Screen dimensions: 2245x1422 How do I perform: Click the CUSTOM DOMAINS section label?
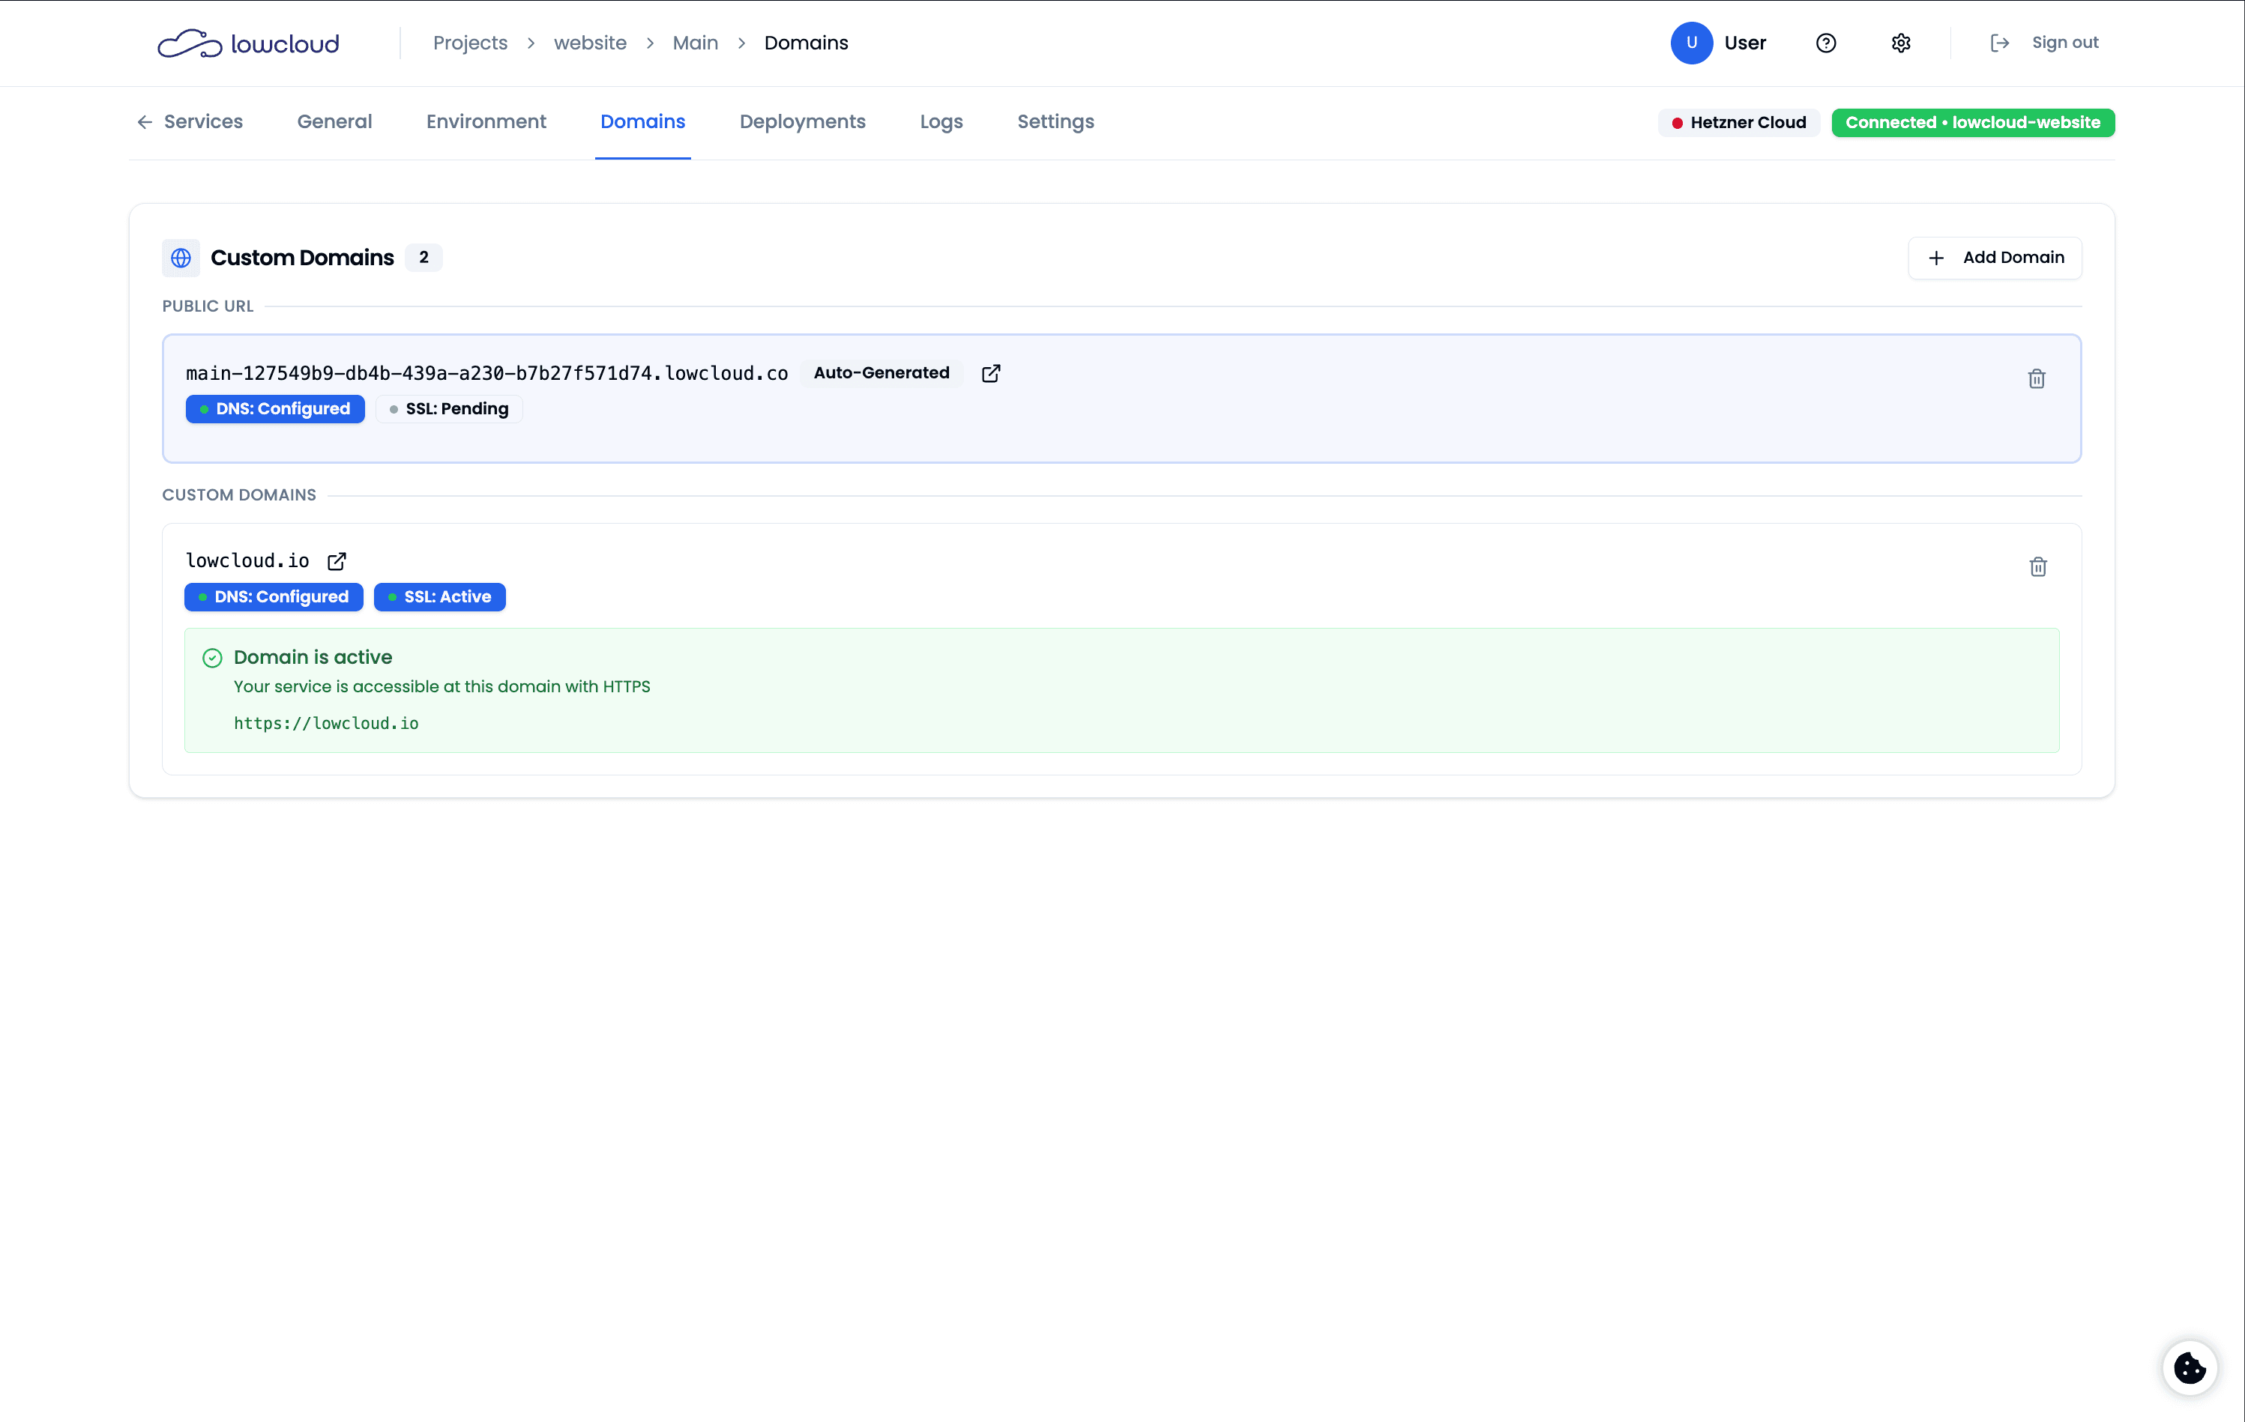(238, 496)
